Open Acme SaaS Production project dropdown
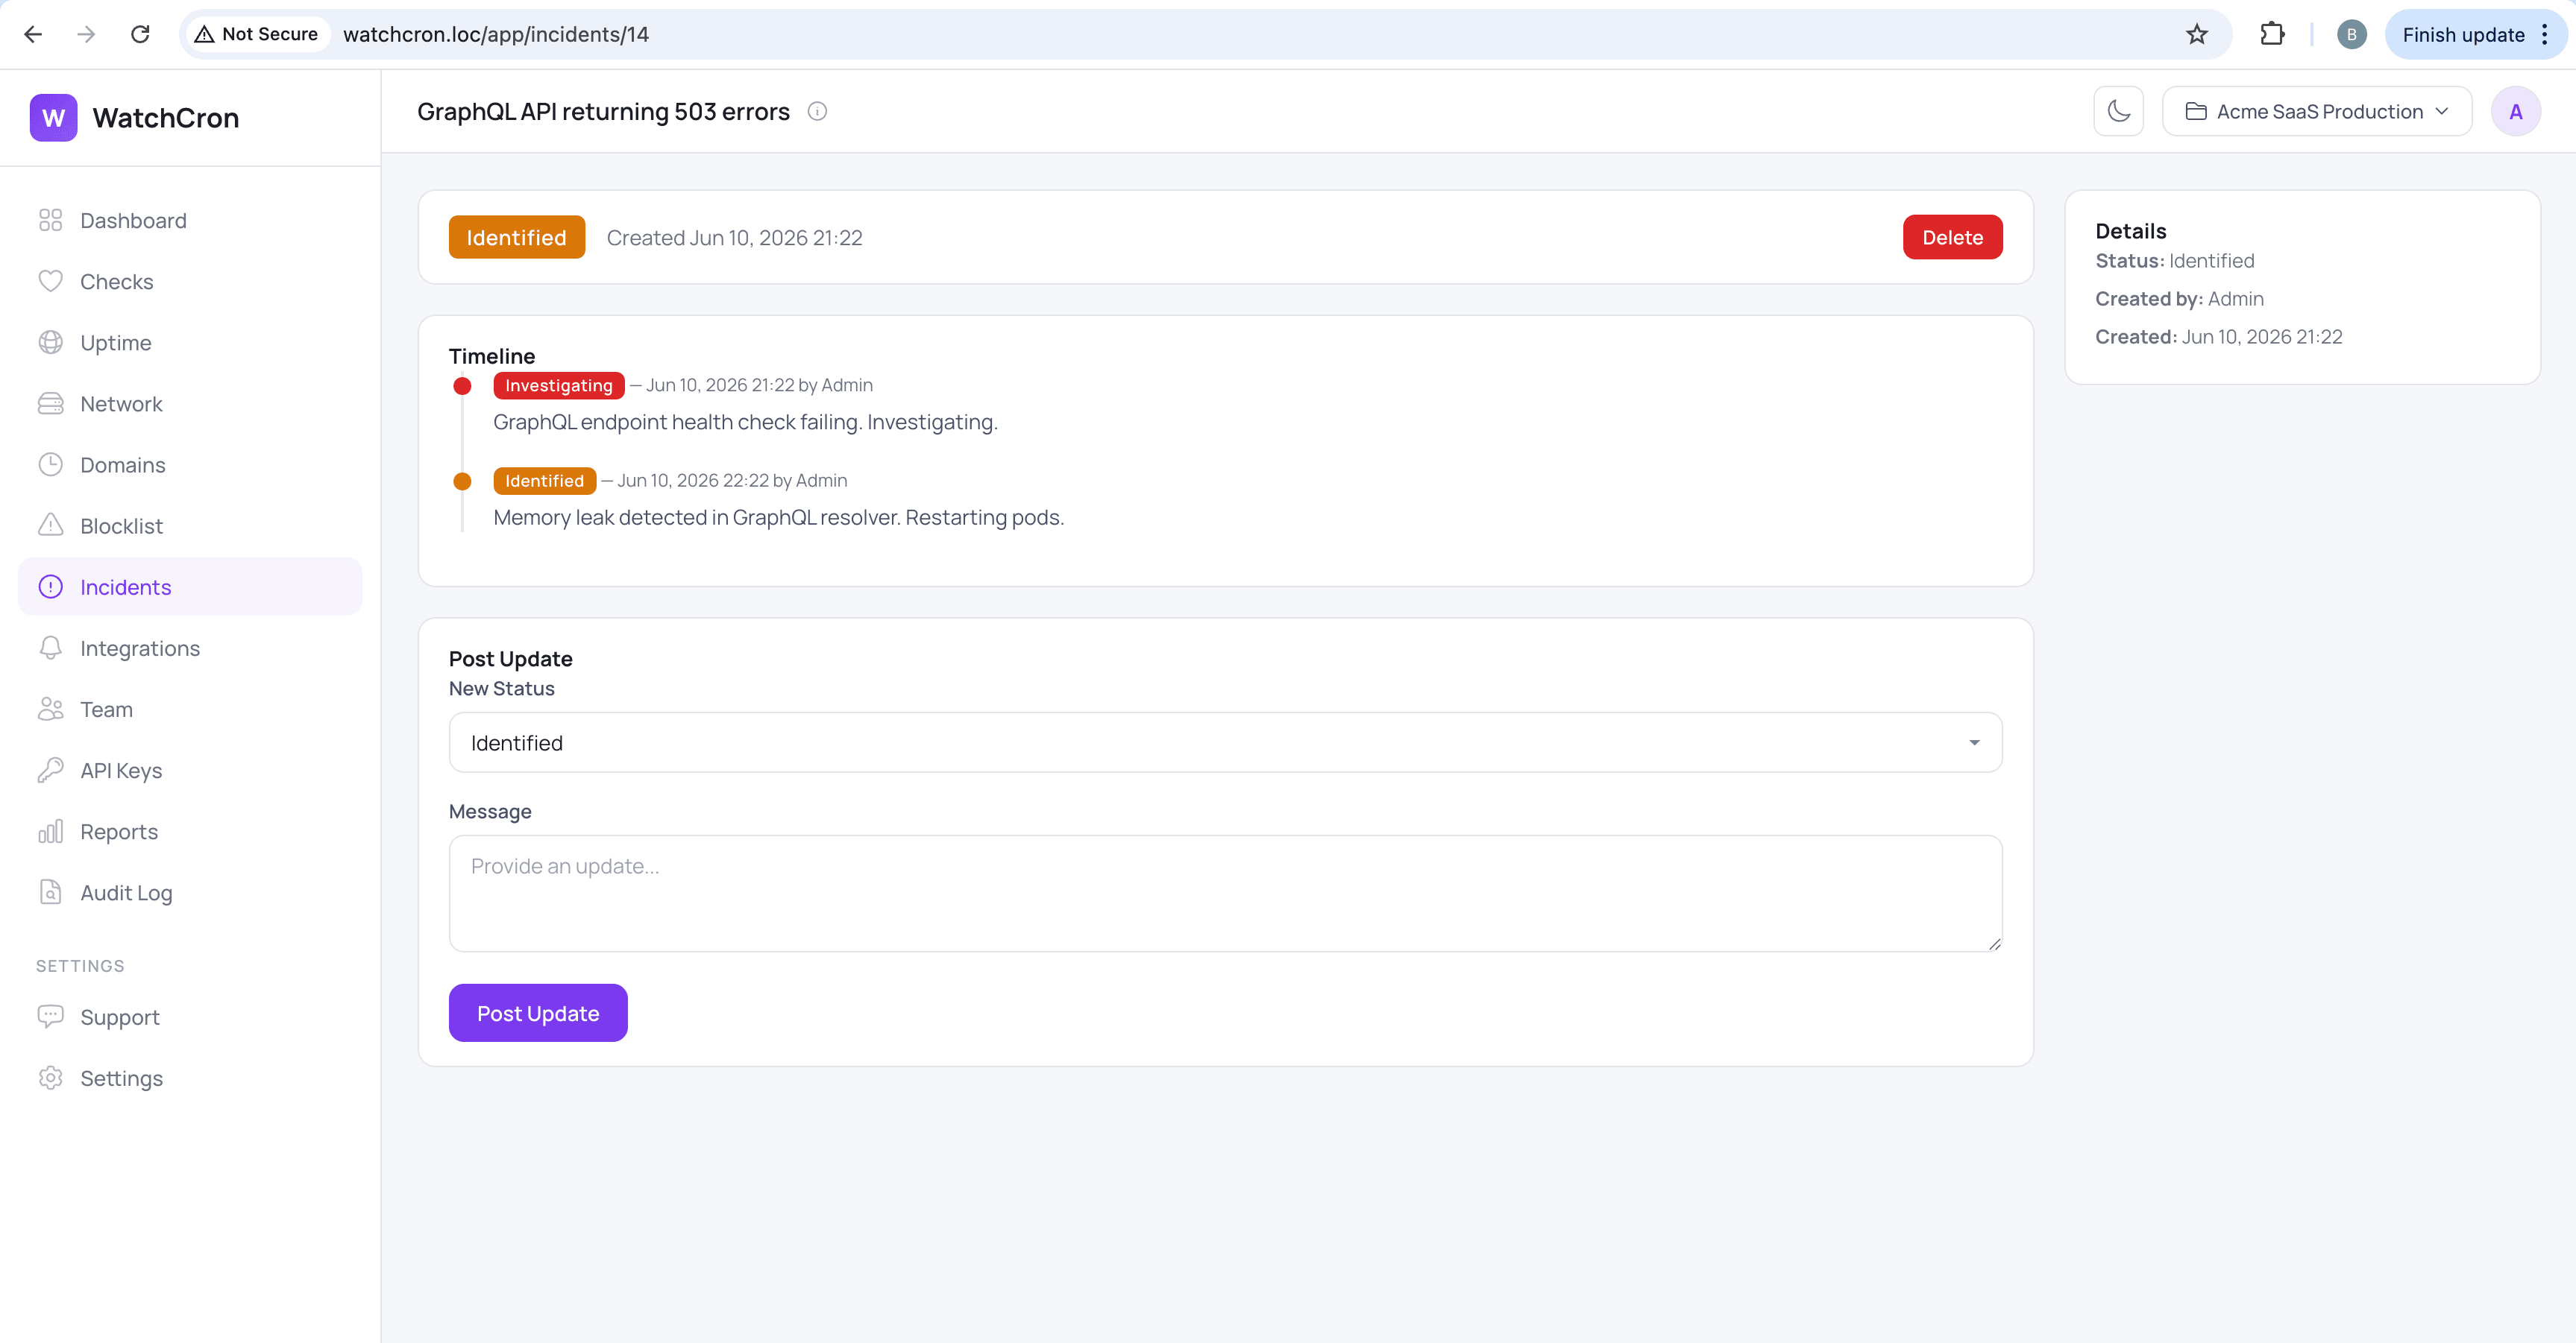The image size is (2576, 1343). click(x=2316, y=111)
